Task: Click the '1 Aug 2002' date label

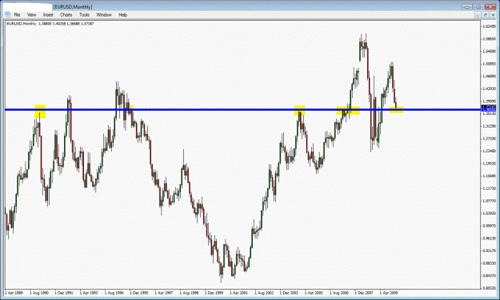Action: (x=264, y=293)
